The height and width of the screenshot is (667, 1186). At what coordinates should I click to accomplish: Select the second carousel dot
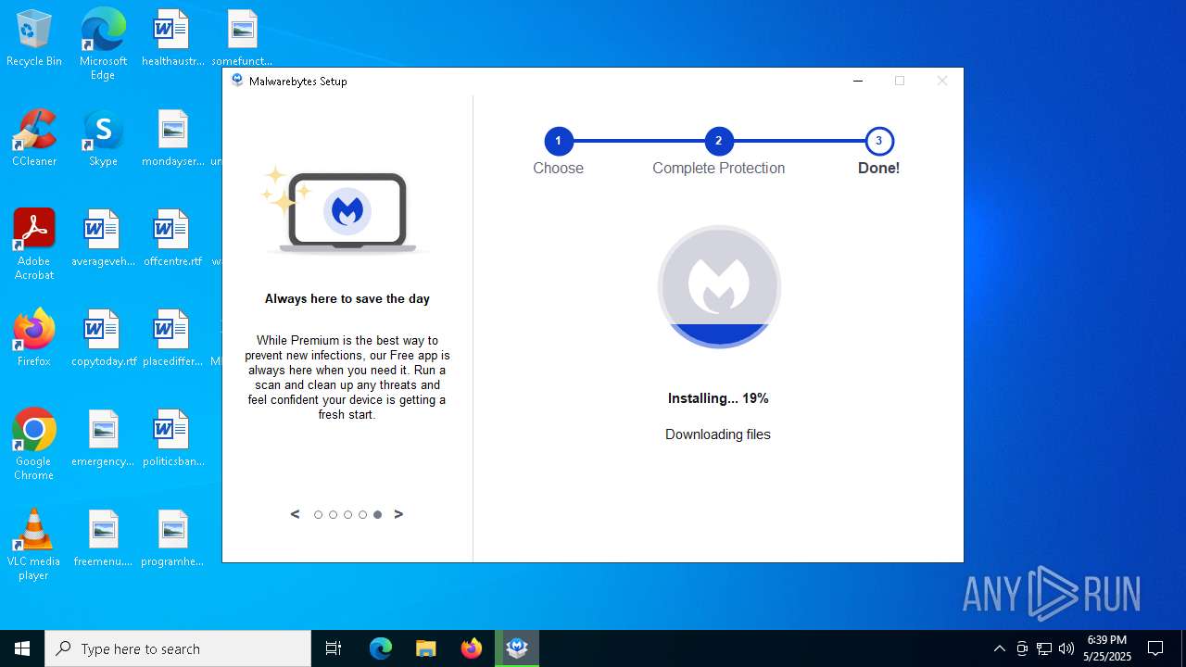(x=333, y=515)
